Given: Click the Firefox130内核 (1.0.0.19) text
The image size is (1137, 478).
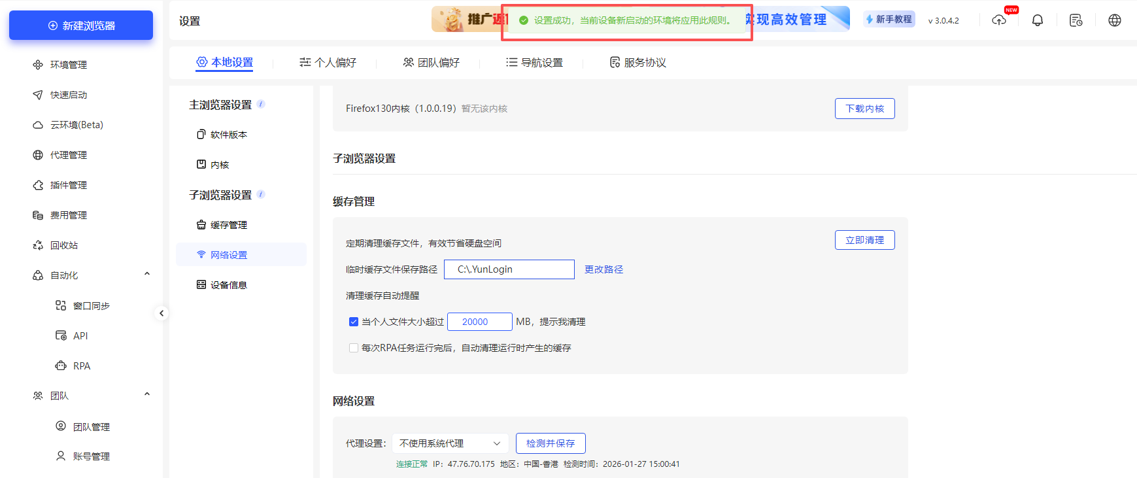Looking at the screenshot, I should point(401,109).
